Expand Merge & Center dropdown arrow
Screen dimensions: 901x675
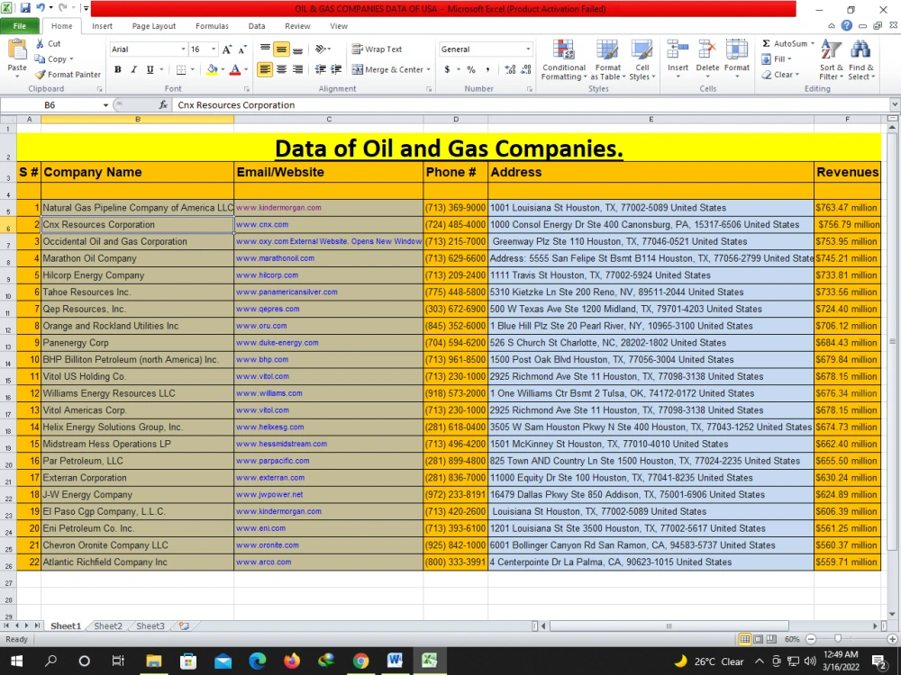pos(429,69)
